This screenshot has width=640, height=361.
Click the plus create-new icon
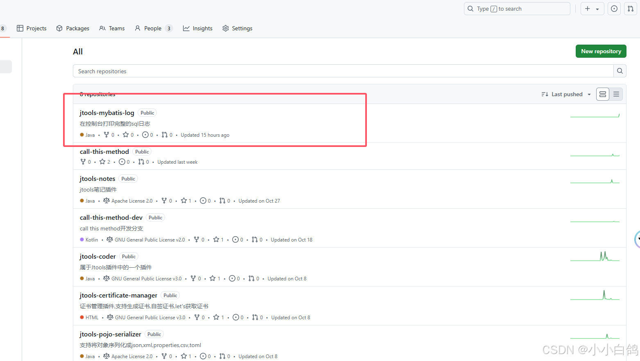pyautogui.click(x=588, y=9)
